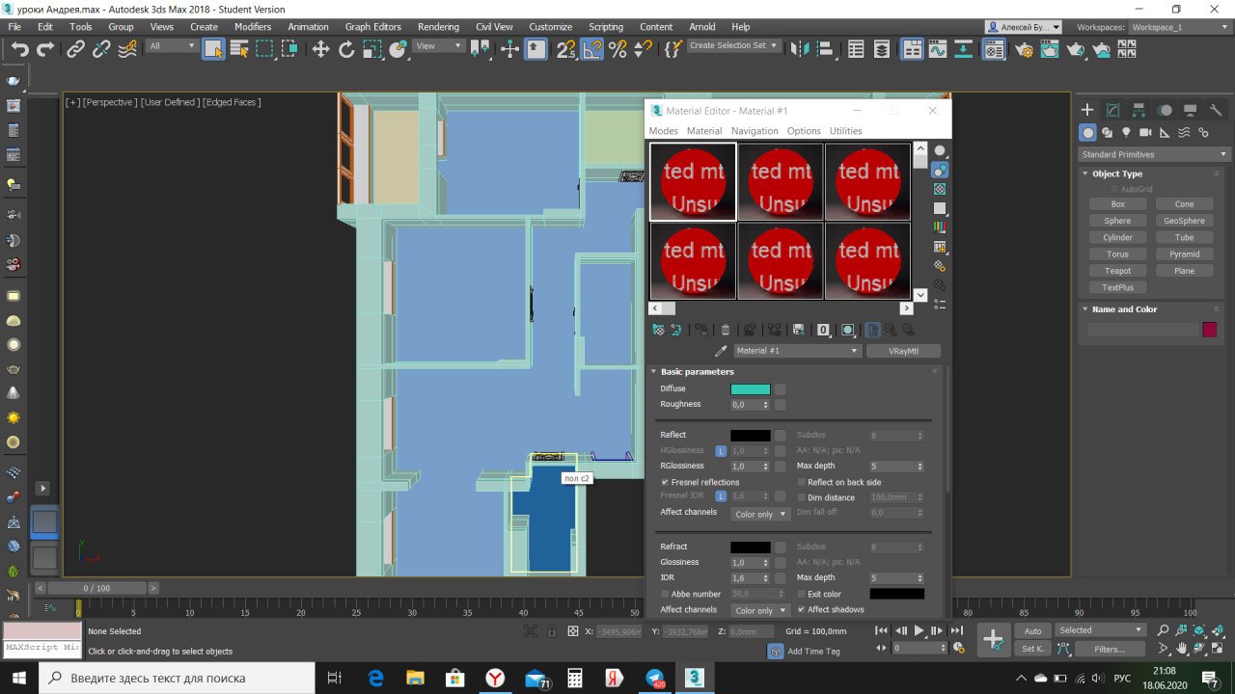The width and height of the screenshot is (1235, 694).
Task: Open Select by Name list icon
Action: click(239, 49)
